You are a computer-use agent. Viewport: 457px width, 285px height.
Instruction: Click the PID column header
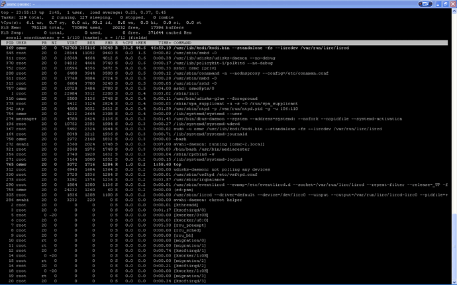point(10,43)
